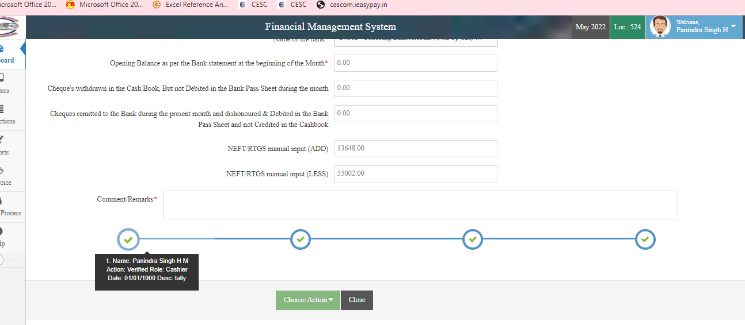Click the company logo in header corner
Viewport: 745px width, 325px height.
coord(9,27)
